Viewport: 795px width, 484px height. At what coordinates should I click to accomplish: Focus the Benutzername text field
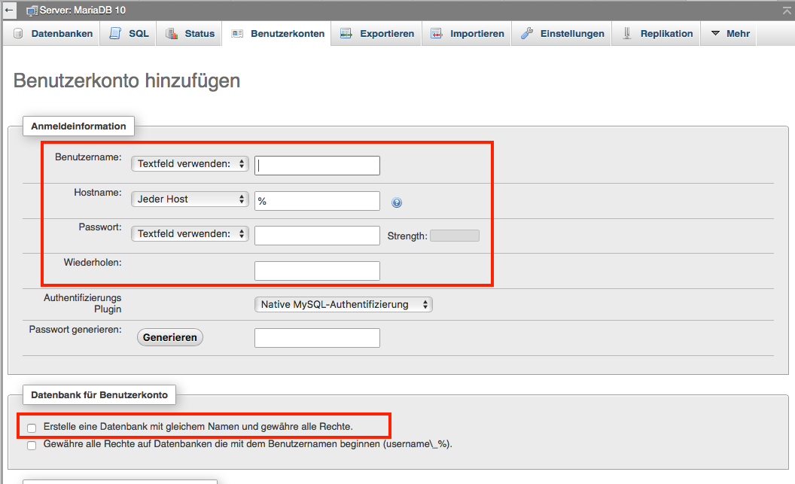pyautogui.click(x=317, y=166)
